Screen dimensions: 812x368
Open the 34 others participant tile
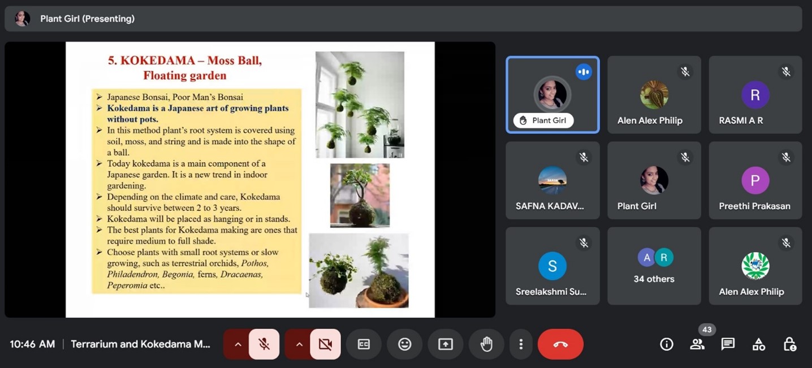click(x=654, y=266)
